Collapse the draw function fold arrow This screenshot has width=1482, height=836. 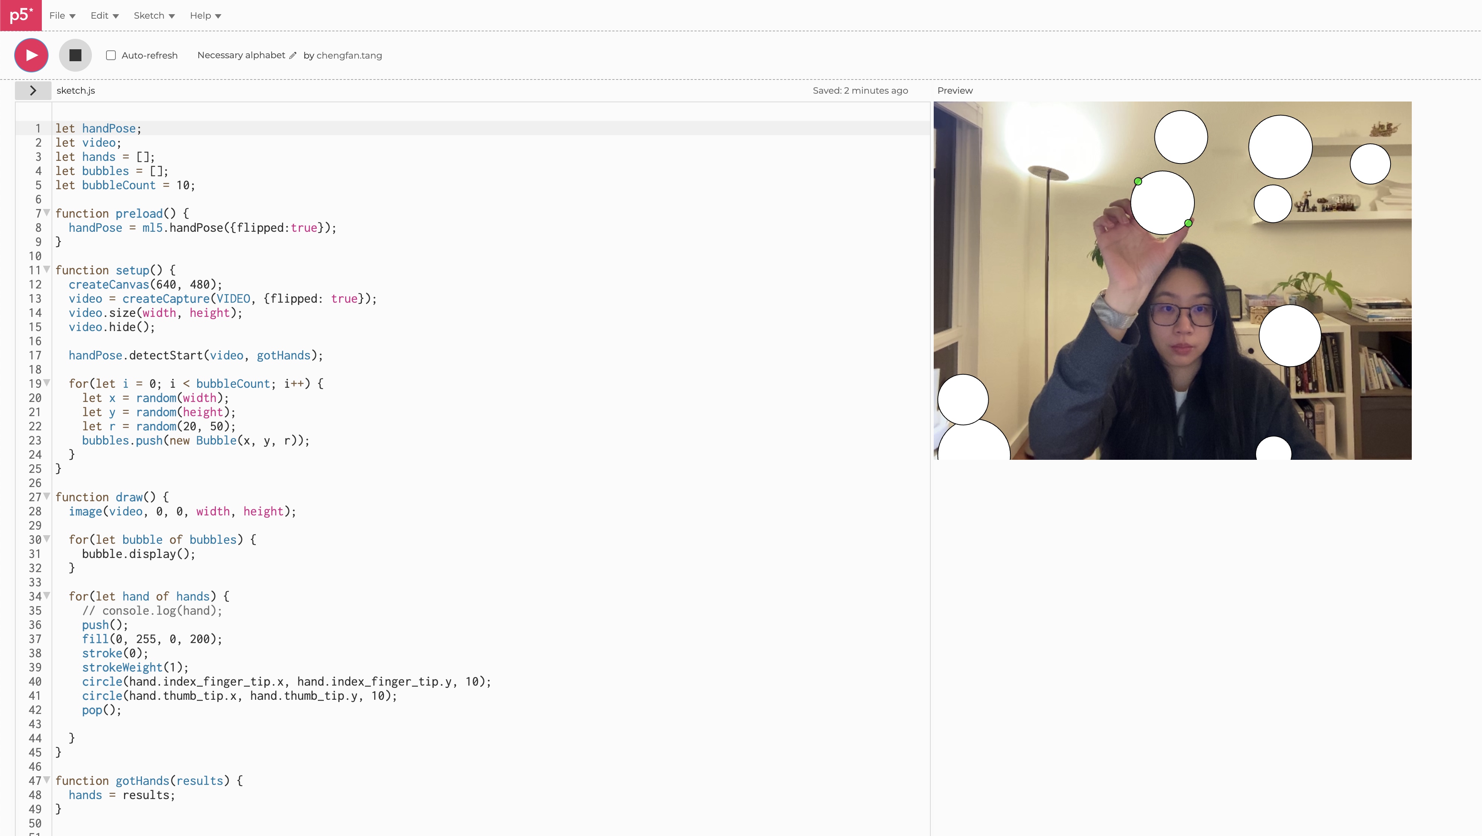47,496
